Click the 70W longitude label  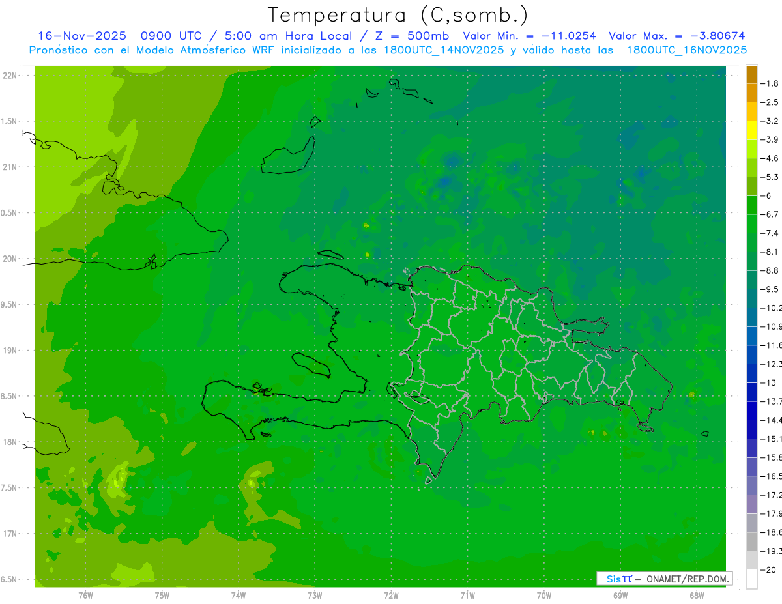point(543,595)
